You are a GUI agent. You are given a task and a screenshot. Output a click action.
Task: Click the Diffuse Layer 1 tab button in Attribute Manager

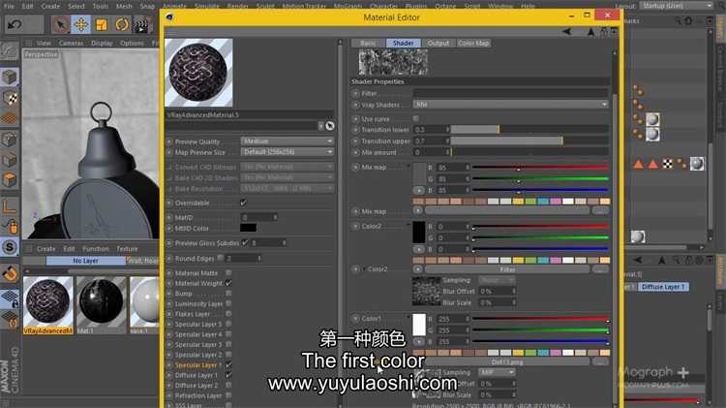[663, 287]
